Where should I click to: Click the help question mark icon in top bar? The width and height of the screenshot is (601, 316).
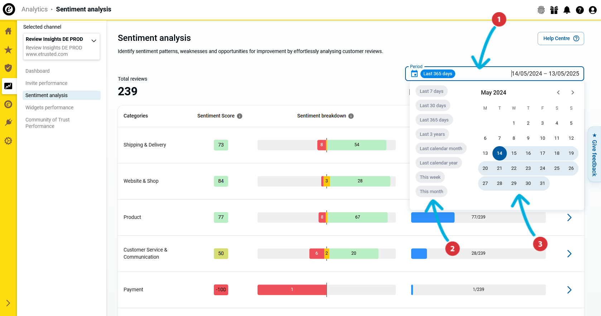tap(580, 10)
